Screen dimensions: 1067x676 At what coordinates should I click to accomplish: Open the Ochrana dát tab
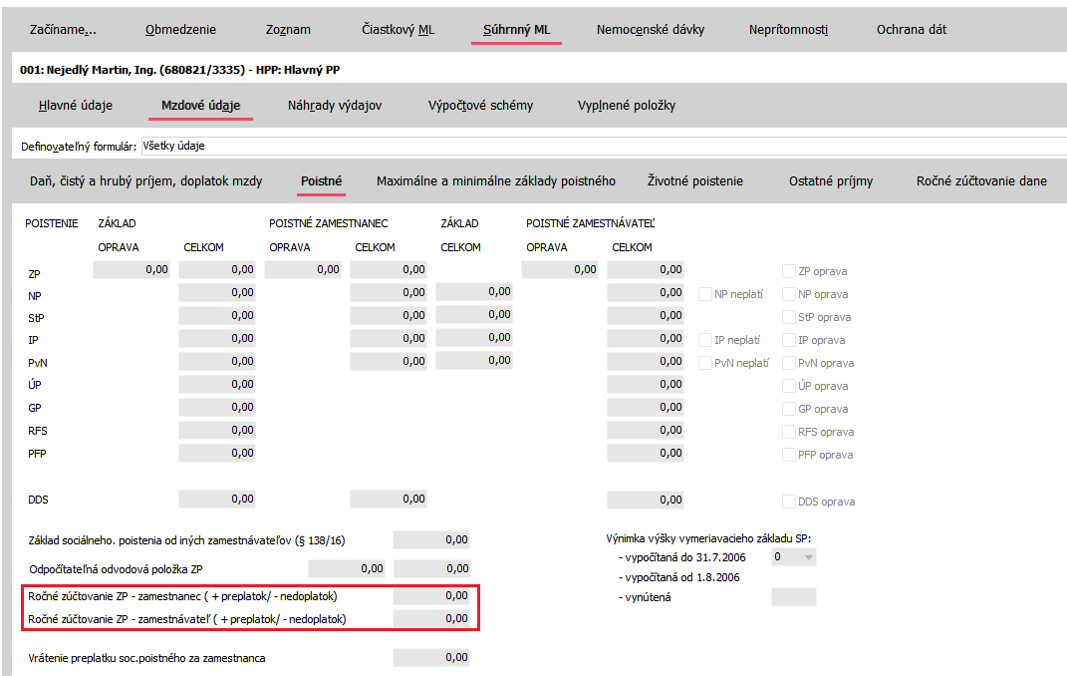[x=911, y=30]
